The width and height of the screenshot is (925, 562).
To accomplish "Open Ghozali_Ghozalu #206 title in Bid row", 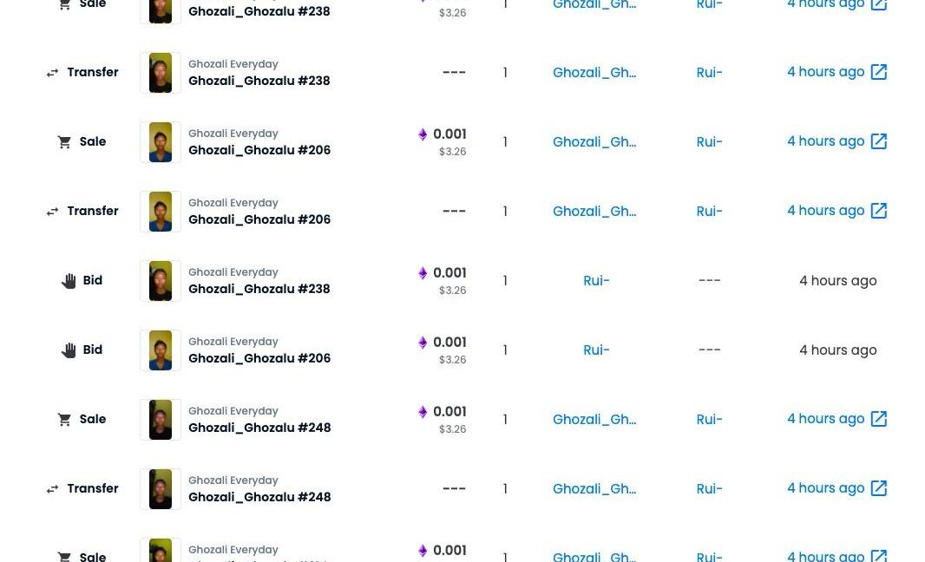I will coord(259,358).
